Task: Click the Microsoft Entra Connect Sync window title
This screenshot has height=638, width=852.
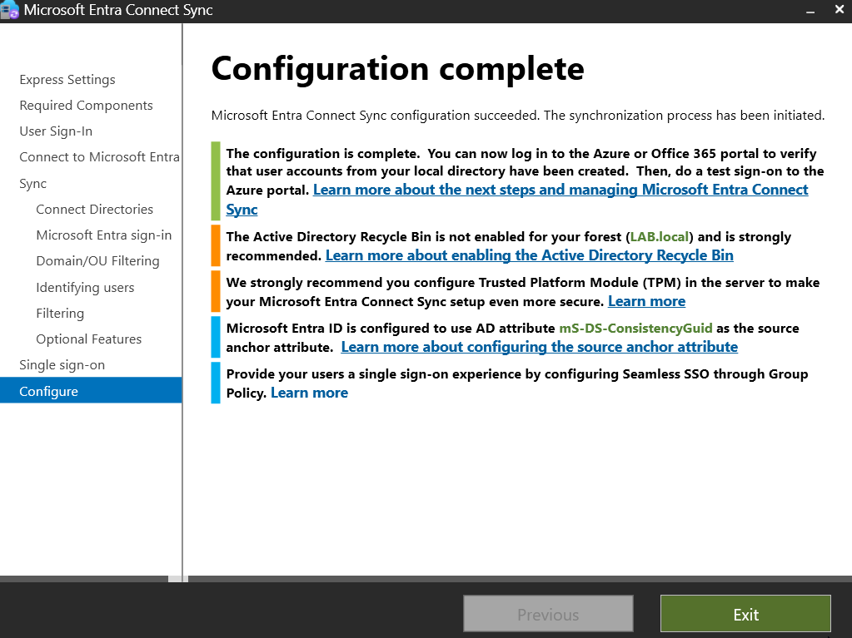Action: [118, 10]
